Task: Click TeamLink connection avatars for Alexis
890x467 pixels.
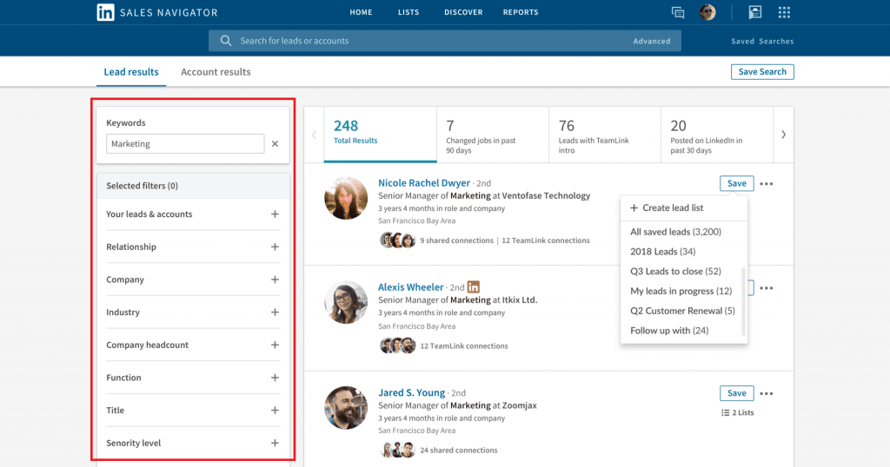Action: click(x=397, y=345)
